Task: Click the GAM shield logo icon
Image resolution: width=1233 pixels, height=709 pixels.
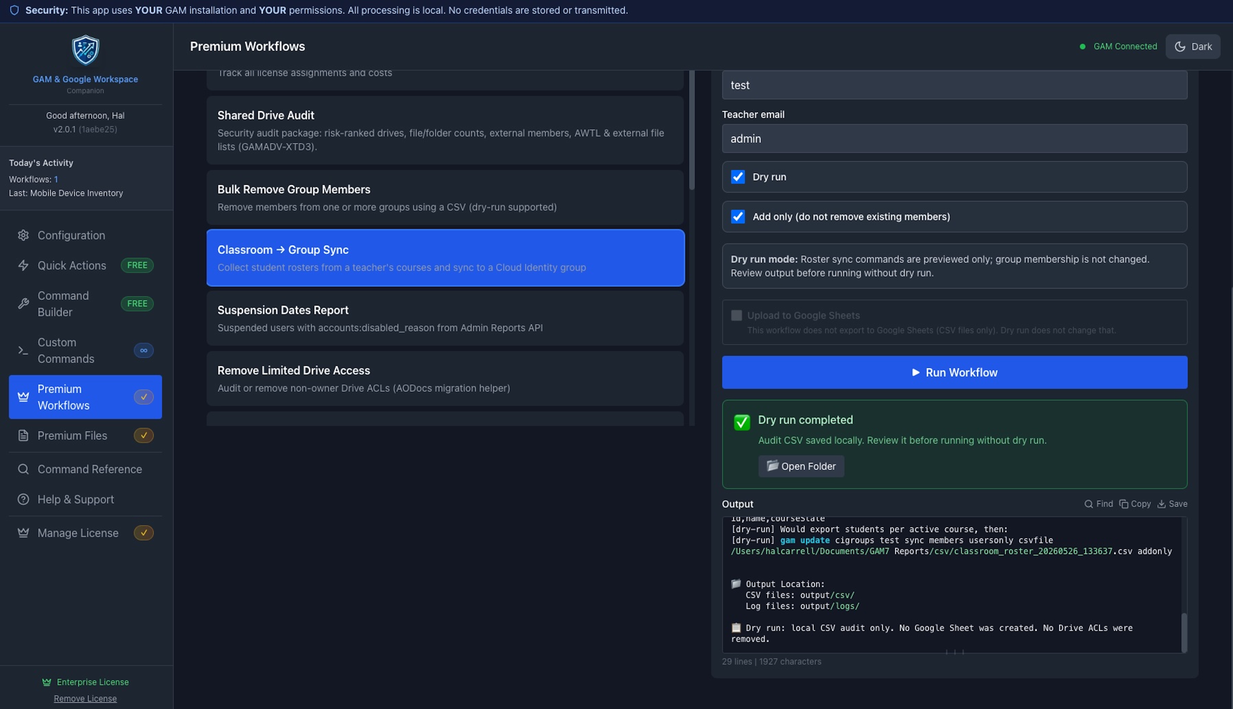Action: click(x=85, y=50)
